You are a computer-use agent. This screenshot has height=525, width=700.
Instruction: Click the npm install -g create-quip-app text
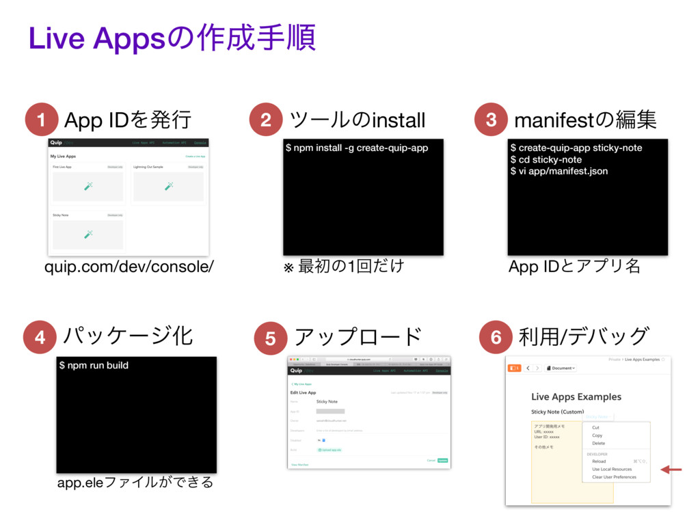click(357, 148)
